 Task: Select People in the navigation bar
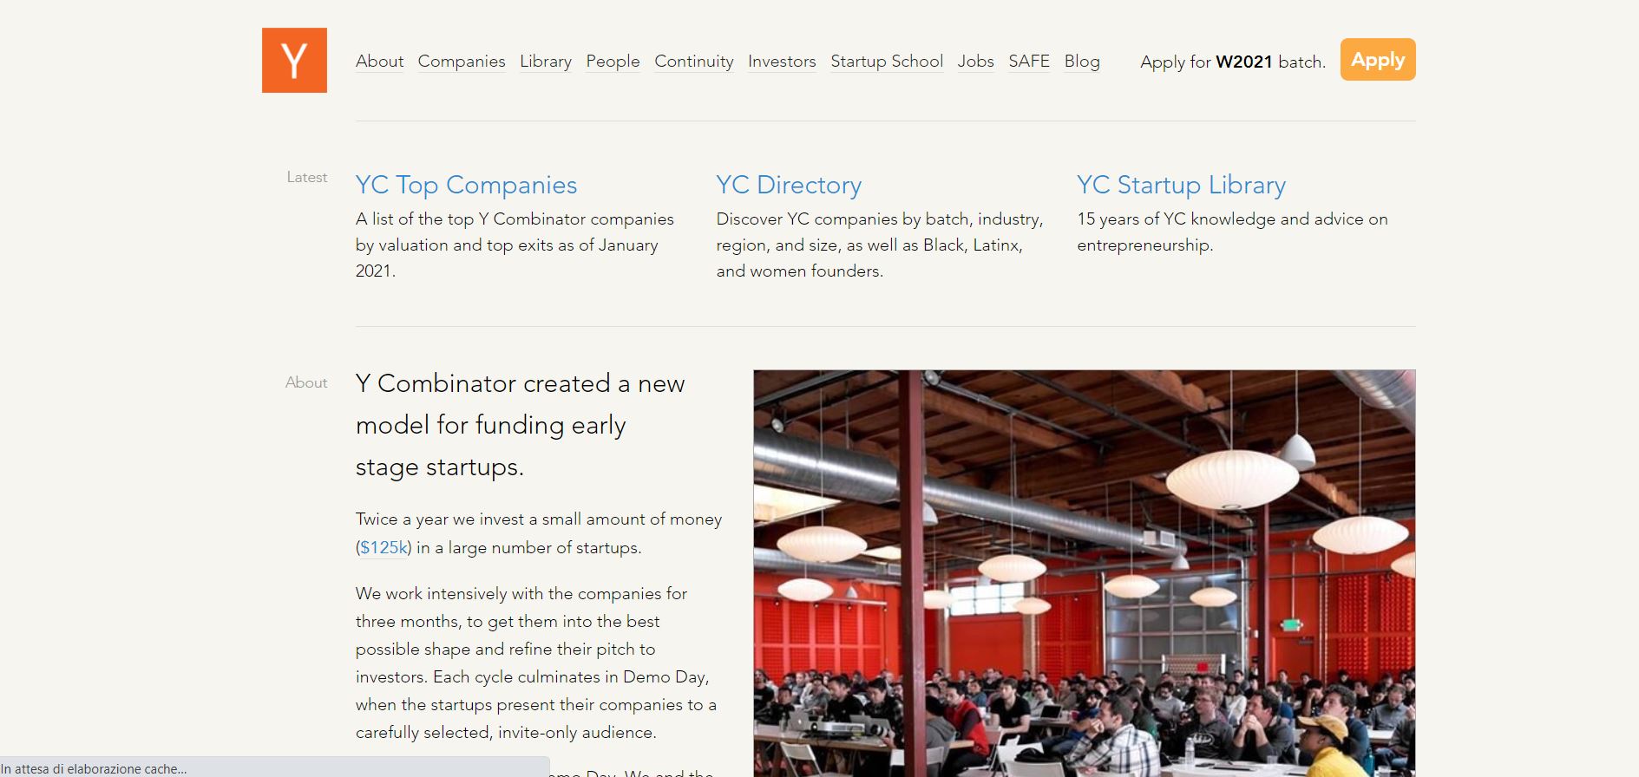[613, 62]
